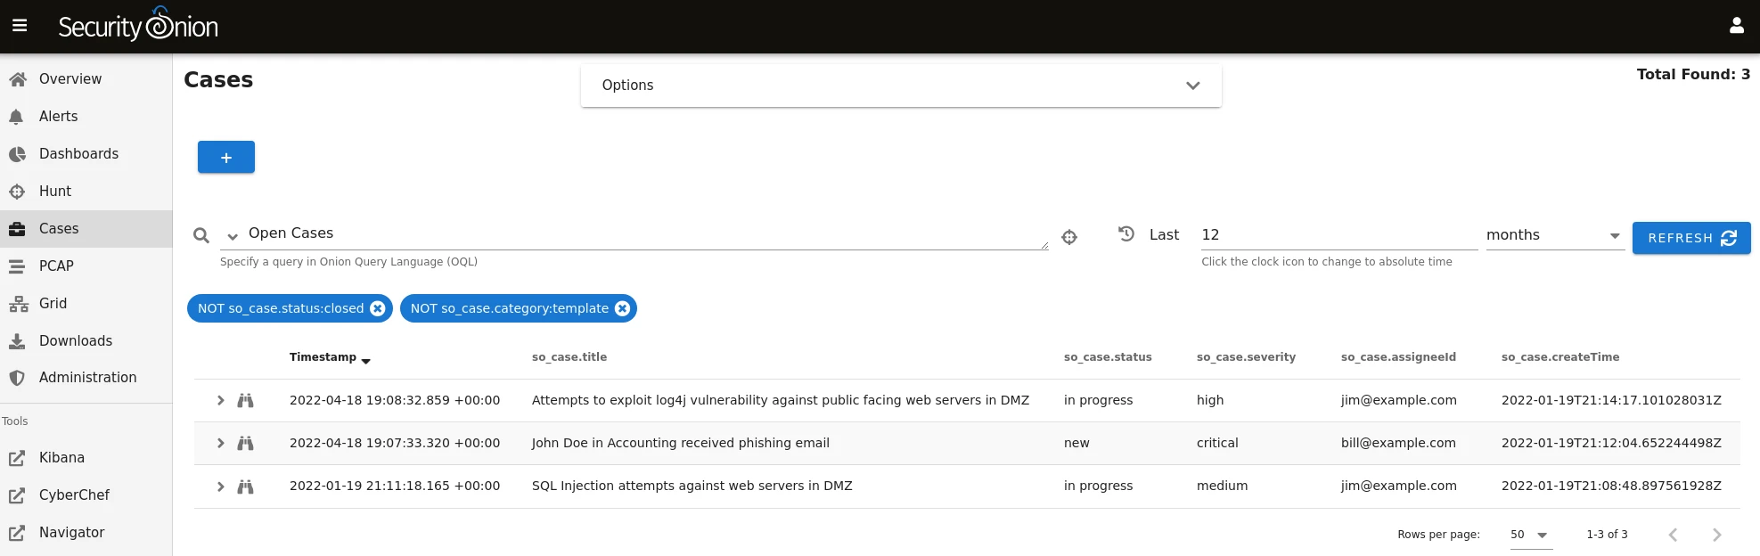The image size is (1760, 556).
Task: Click the hunt crosshair icon beside query
Action: (1069, 237)
